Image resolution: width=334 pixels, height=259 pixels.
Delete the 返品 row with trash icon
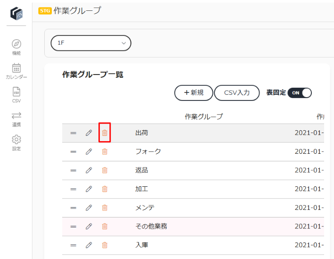point(105,170)
